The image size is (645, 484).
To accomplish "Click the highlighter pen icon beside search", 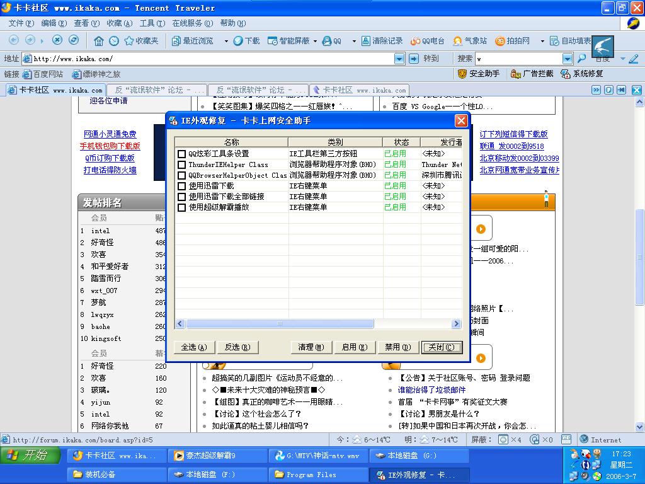I will (x=634, y=59).
